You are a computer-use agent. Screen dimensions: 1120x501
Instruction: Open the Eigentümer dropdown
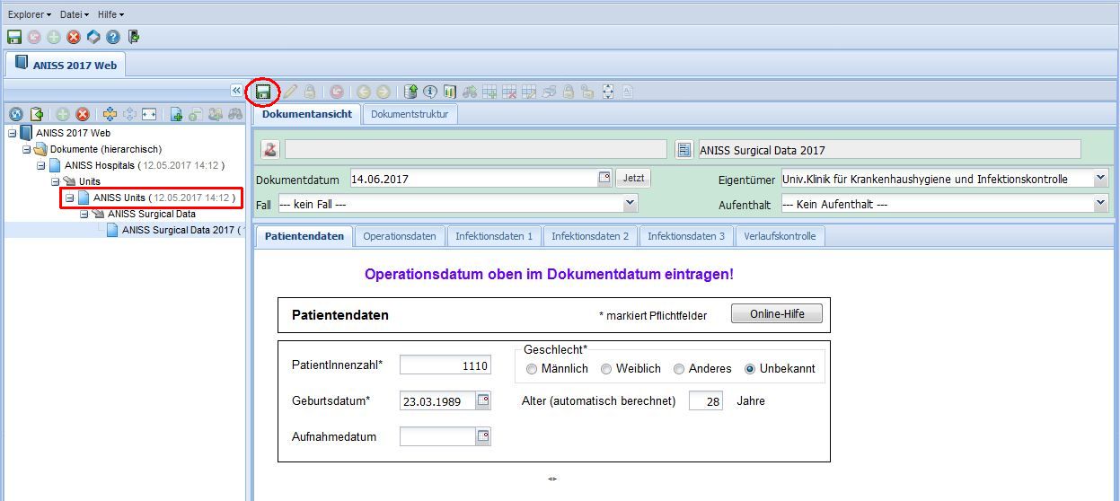1101,179
